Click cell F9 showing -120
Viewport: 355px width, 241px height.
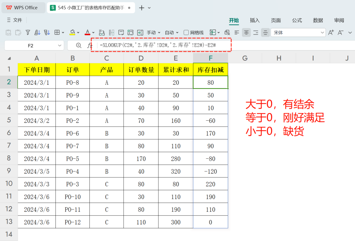[210, 172]
